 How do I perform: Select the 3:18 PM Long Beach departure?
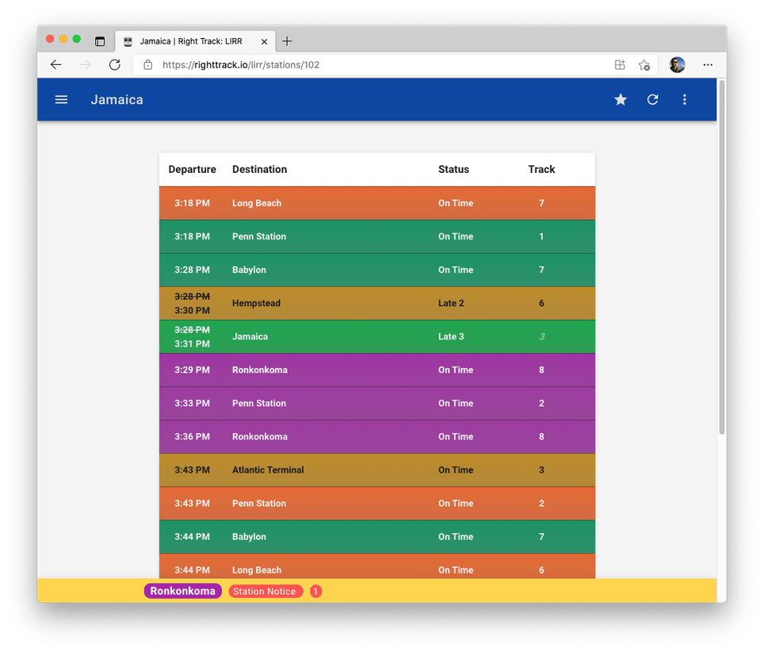(x=376, y=203)
